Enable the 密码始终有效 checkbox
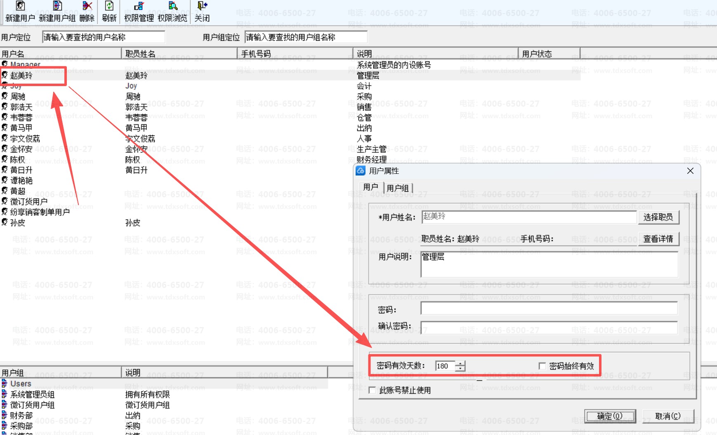 tap(542, 366)
